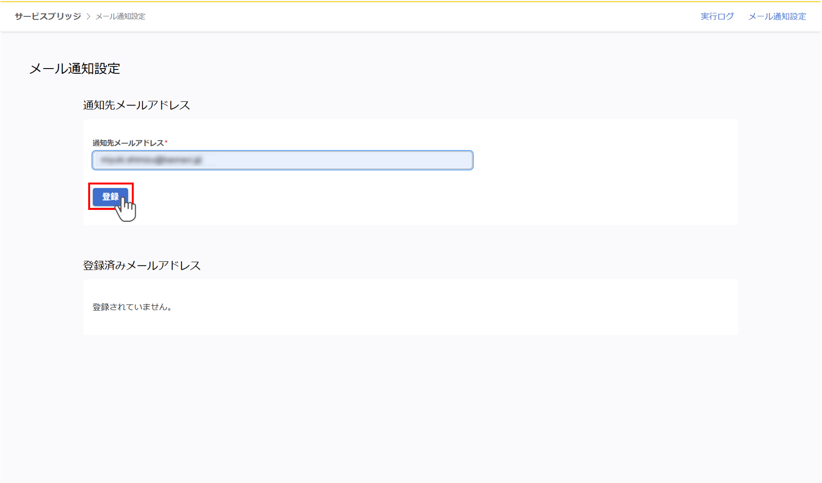Select the 登録されていません。 message text
This screenshot has width=822, height=483.
point(132,307)
